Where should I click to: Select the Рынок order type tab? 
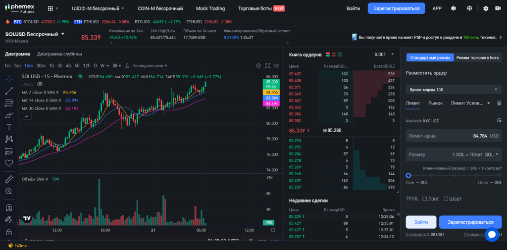point(435,103)
